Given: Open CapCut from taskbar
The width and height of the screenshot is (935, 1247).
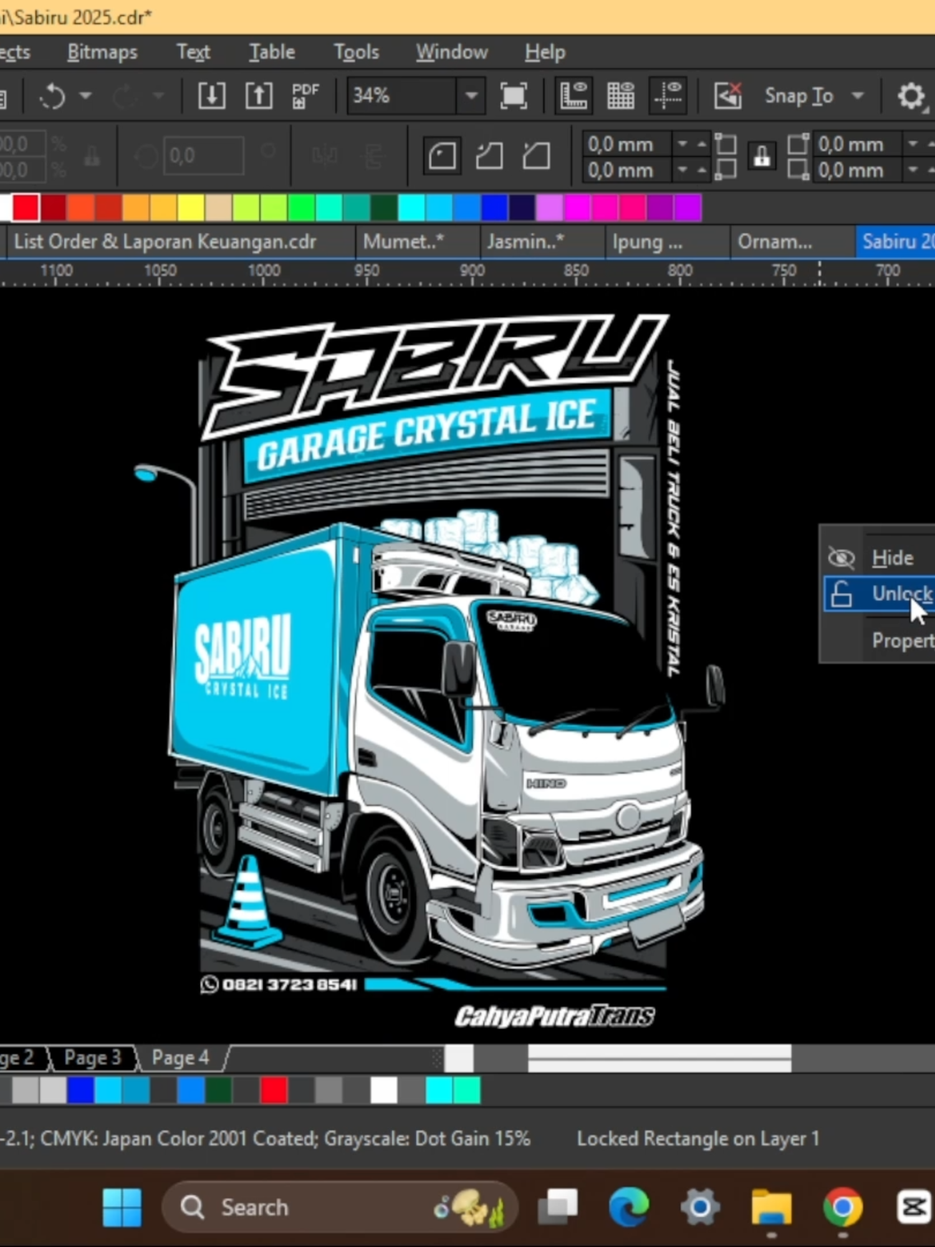Looking at the screenshot, I should coord(914,1208).
